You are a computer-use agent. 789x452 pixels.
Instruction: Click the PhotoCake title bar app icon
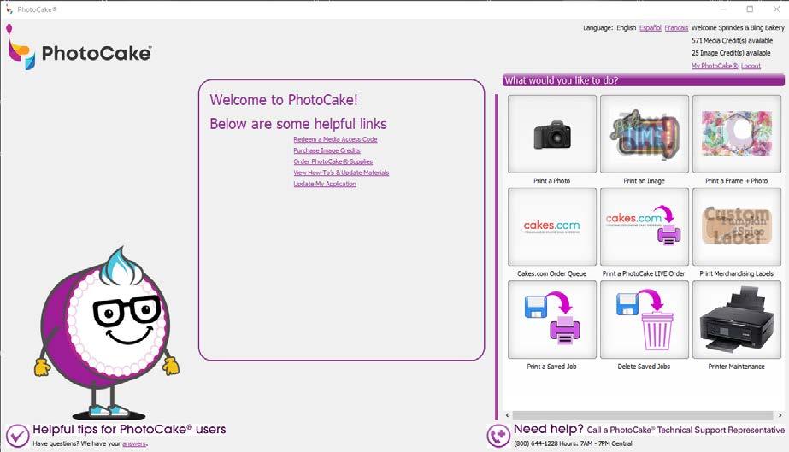pos(9,9)
